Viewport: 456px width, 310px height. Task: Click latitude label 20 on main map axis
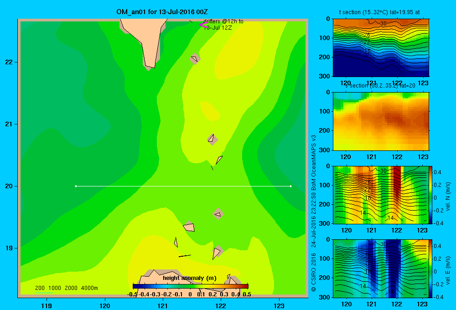tap(9, 186)
